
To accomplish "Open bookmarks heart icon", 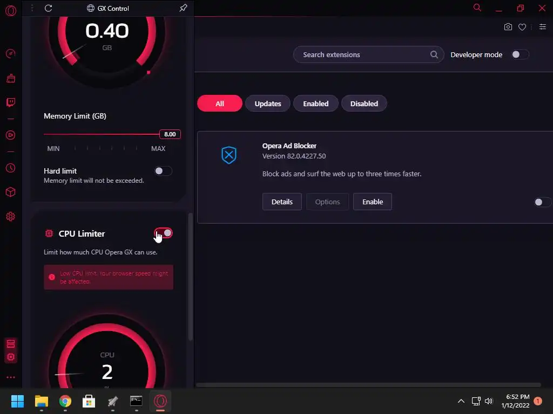I will pos(522,27).
